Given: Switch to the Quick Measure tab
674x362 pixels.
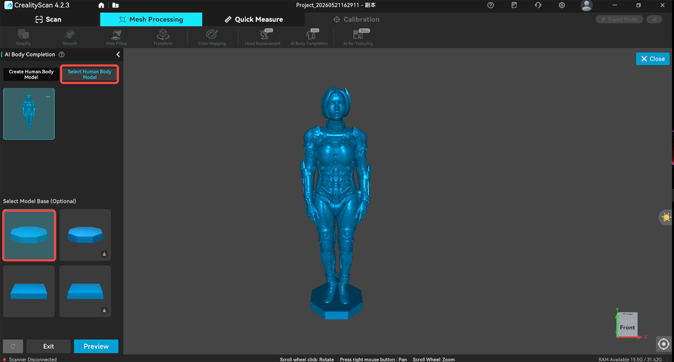Looking at the screenshot, I should point(254,19).
